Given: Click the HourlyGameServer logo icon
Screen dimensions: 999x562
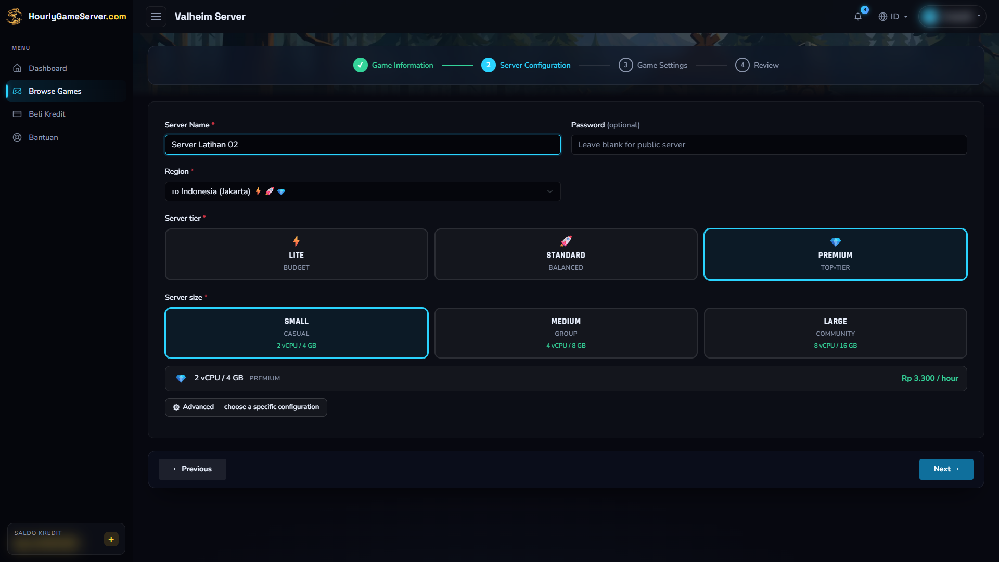Looking at the screenshot, I should pyautogui.click(x=14, y=16).
